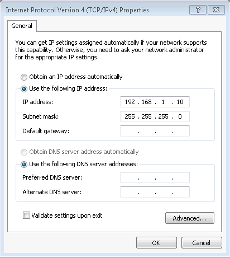Click the 168 octet of IP address
The image size is (230, 258).
(146, 102)
